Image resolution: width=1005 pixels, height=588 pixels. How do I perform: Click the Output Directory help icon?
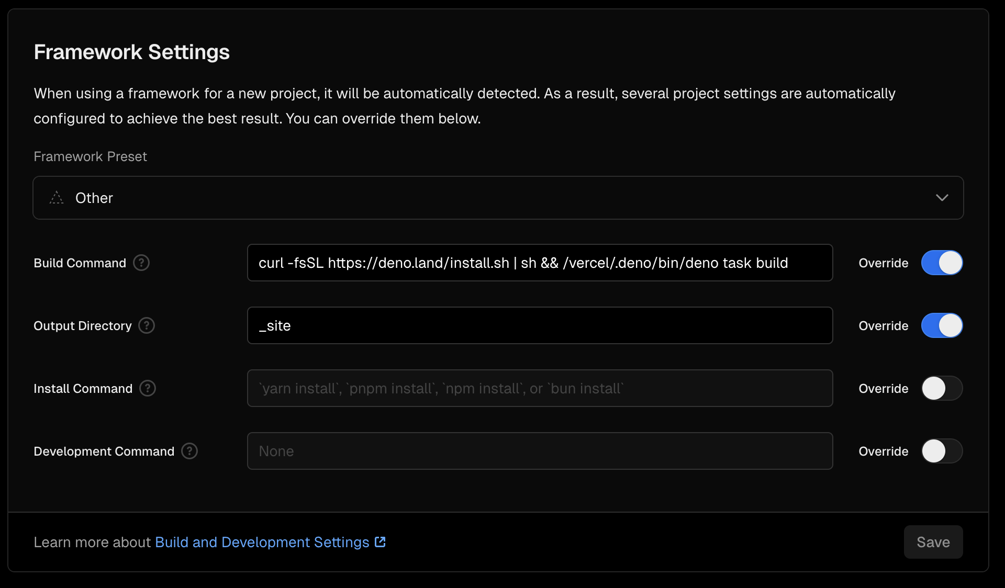[147, 325]
